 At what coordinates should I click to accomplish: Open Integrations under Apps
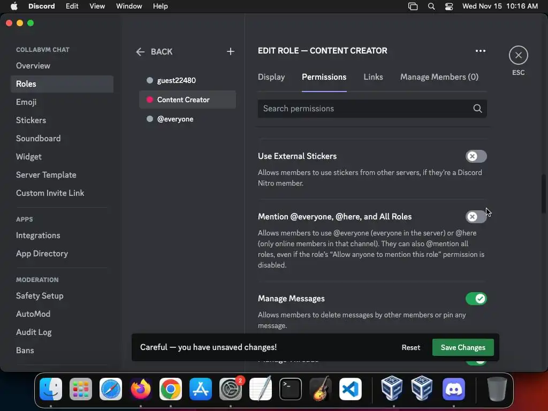(62, 235)
